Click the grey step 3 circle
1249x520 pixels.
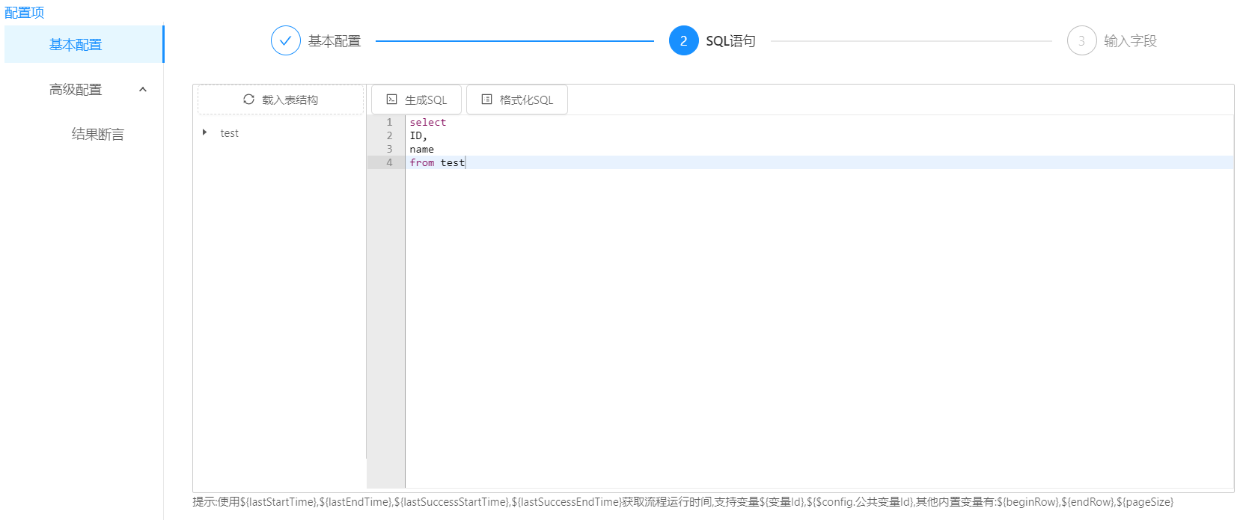pos(1081,41)
